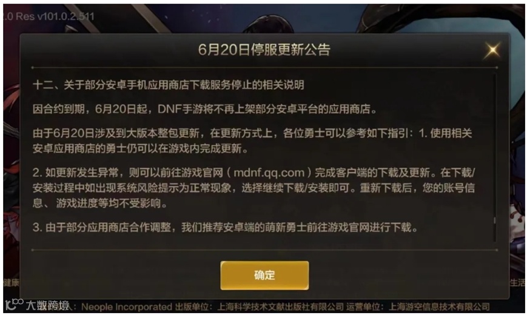This screenshot has width=527, height=315.
Task: Click the paragraph beginning 因合约到期
Action: 205,109
